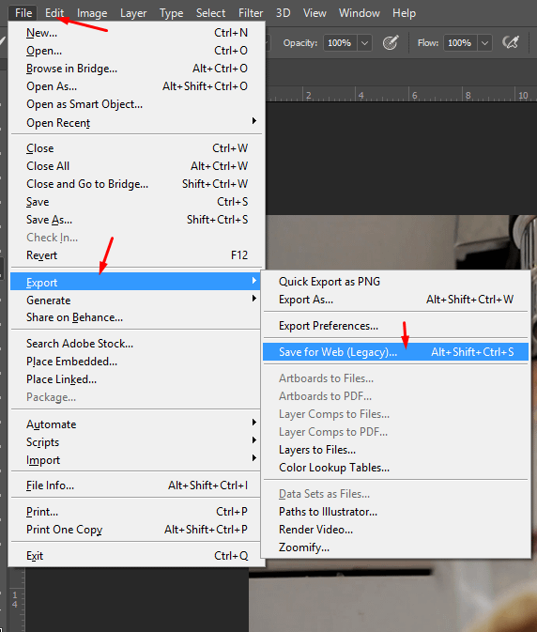Choose Save from File menu
537x632 pixels.
137,202
